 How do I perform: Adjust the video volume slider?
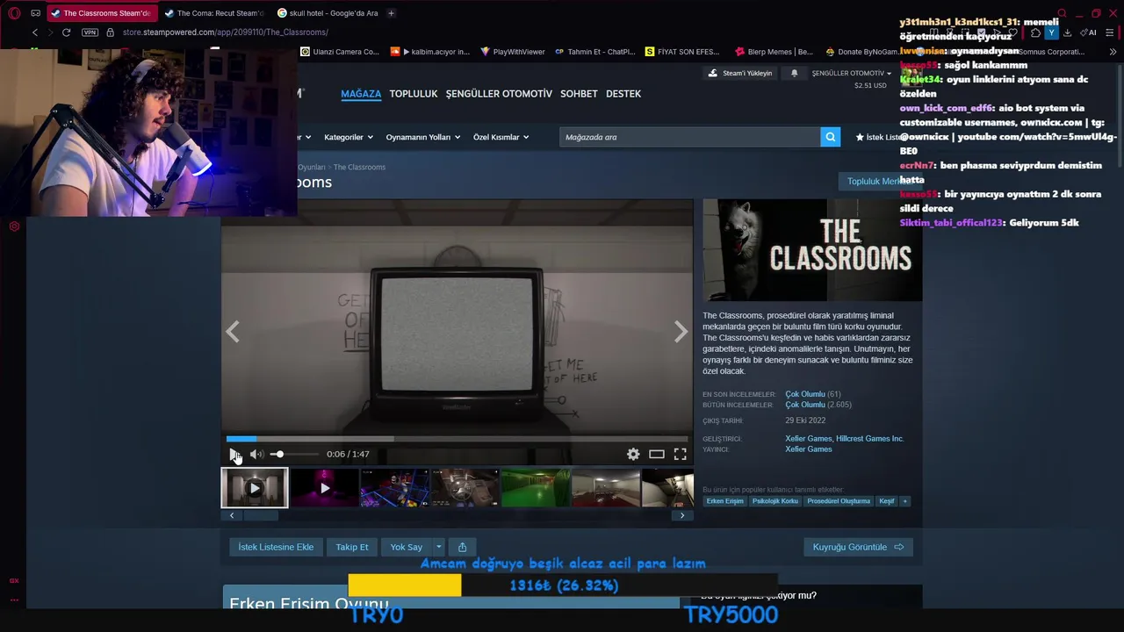click(x=294, y=454)
